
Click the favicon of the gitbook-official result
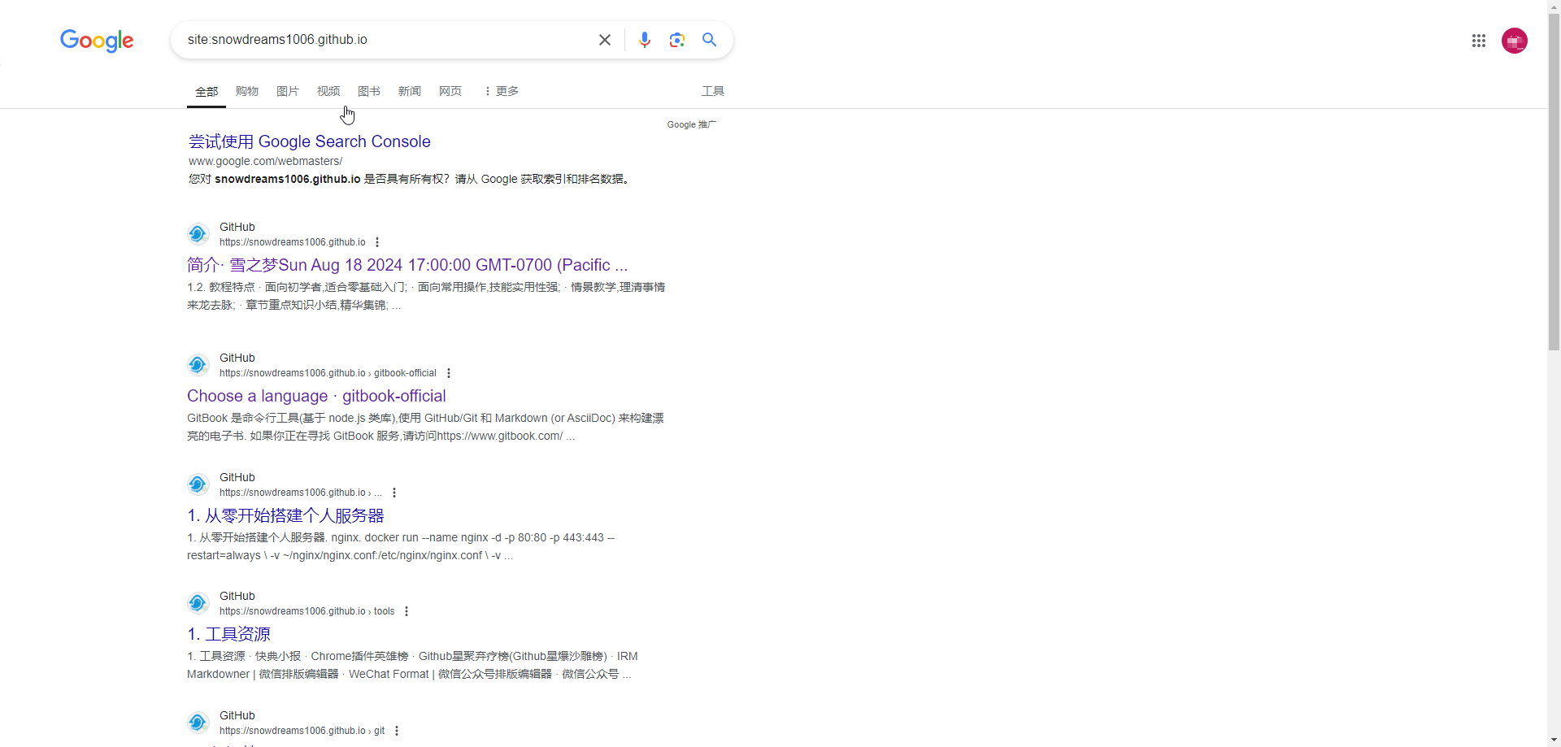click(x=198, y=365)
